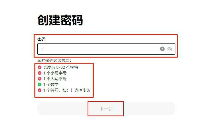
Task: Click the requirement text 1 个数字
Action: click(51, 84)
